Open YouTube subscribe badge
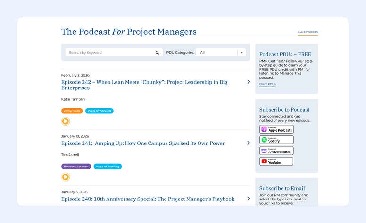This screenshot has width=366, height=223. coord(276,161)
